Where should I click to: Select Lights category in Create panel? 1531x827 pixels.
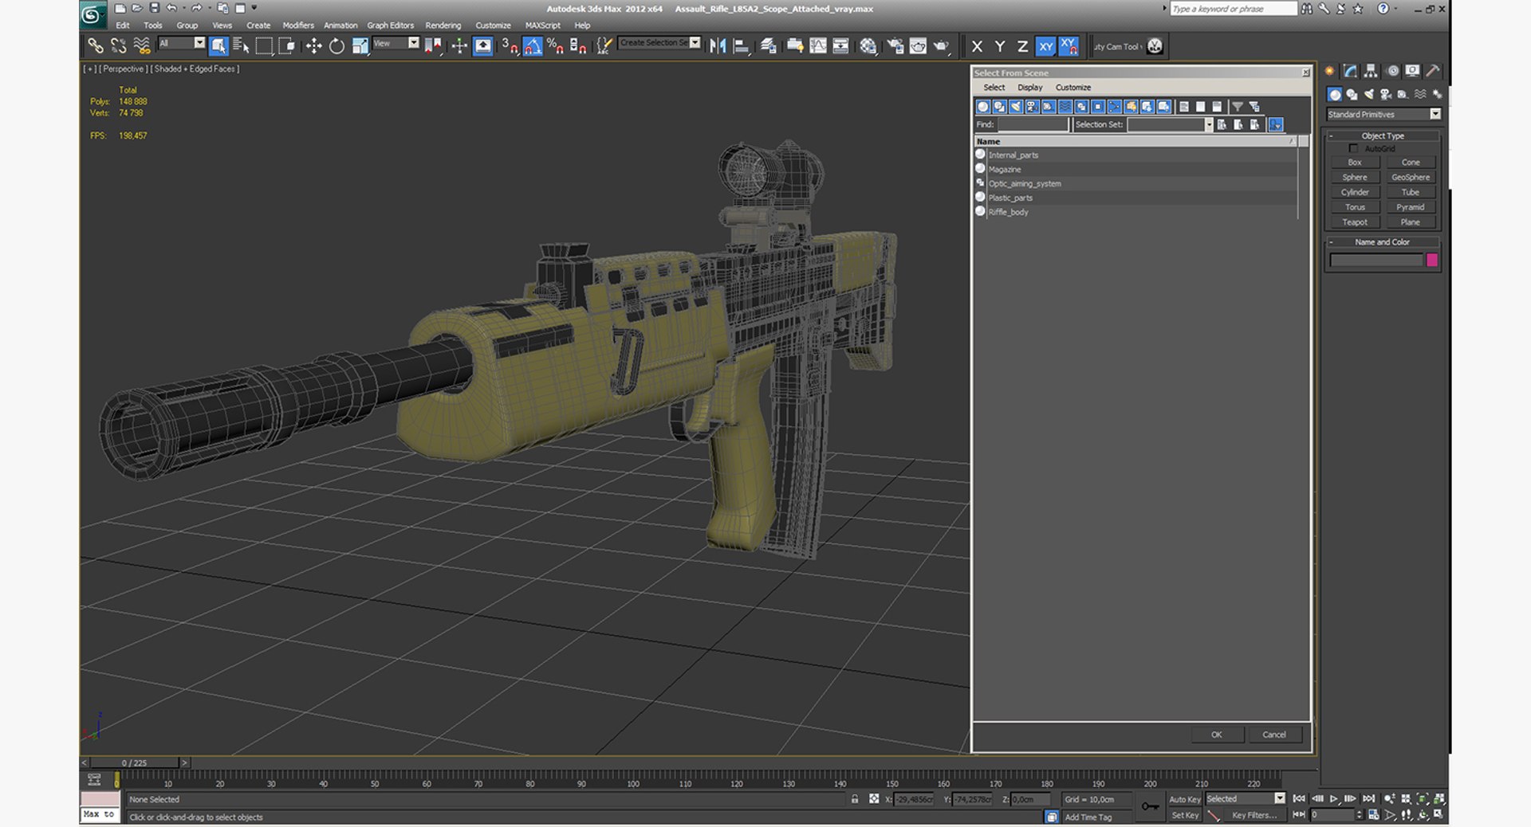pyautogui.click(x=1369, y=94)
